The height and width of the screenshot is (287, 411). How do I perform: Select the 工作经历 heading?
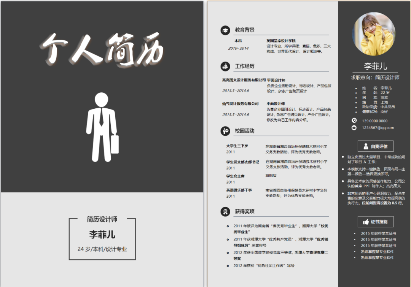point(245,66)
